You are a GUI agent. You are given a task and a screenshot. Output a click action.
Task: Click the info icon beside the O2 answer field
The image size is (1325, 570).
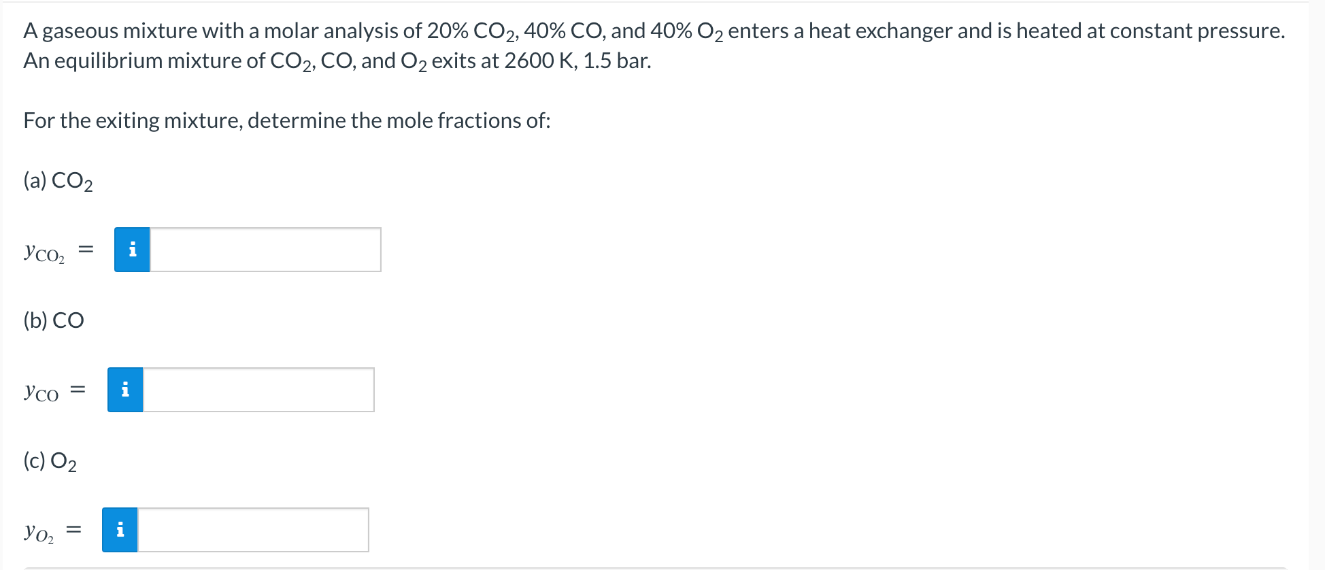(121, 531)
